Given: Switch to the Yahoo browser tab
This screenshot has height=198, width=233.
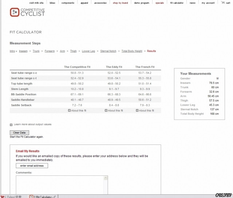Looking at the screenshot, I should pos(13,197).
